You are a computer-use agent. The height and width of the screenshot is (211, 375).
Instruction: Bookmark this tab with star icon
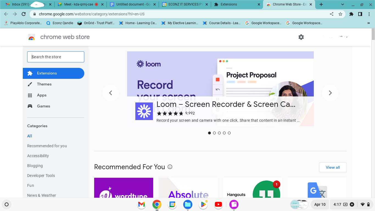pyautogui.click(x=340, y=14)
